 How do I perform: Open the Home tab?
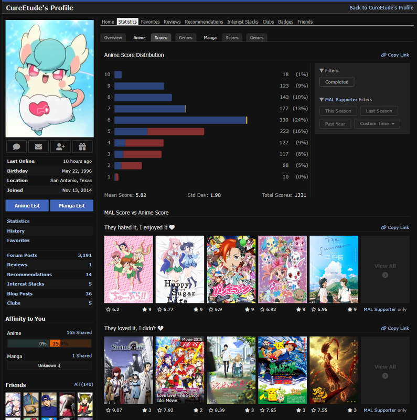click(x=108, y=22)
